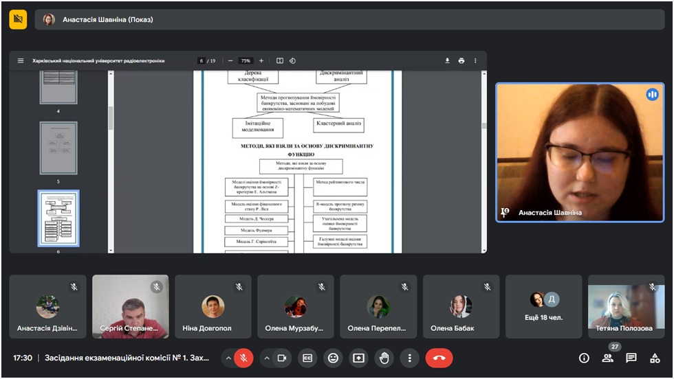Screen dimensions: 674x379
Task: Show the participants list
Action: pyautogui.click(x=608, y=358)
